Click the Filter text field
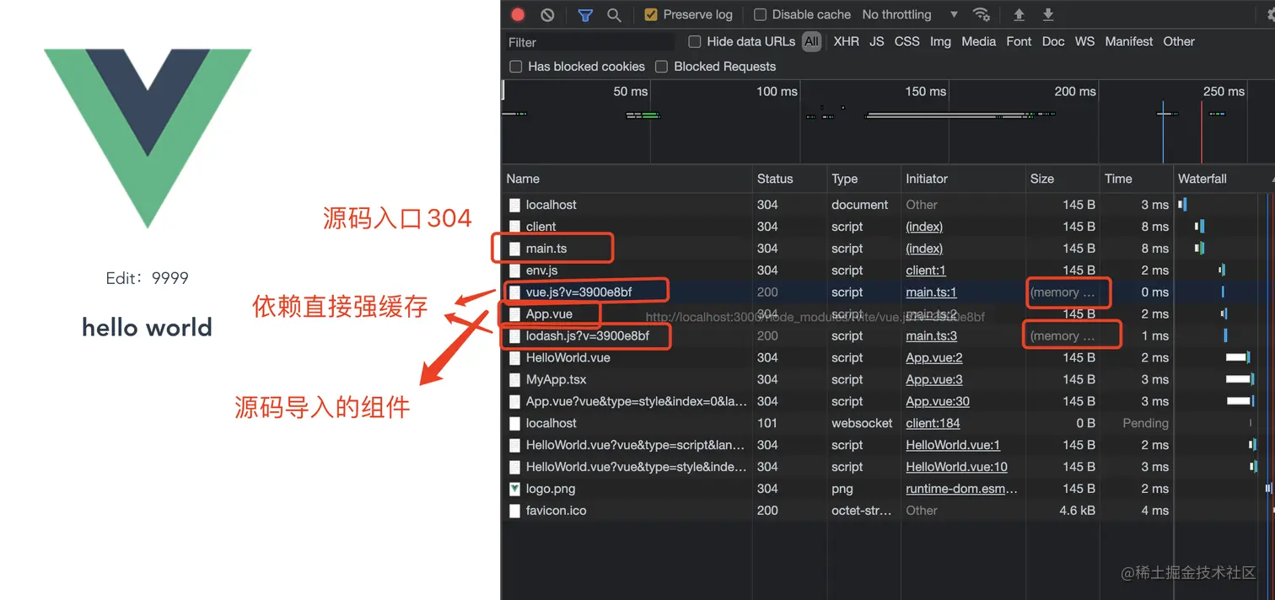This screenshot has width=1275, height=600. click(x=589, y=42)
